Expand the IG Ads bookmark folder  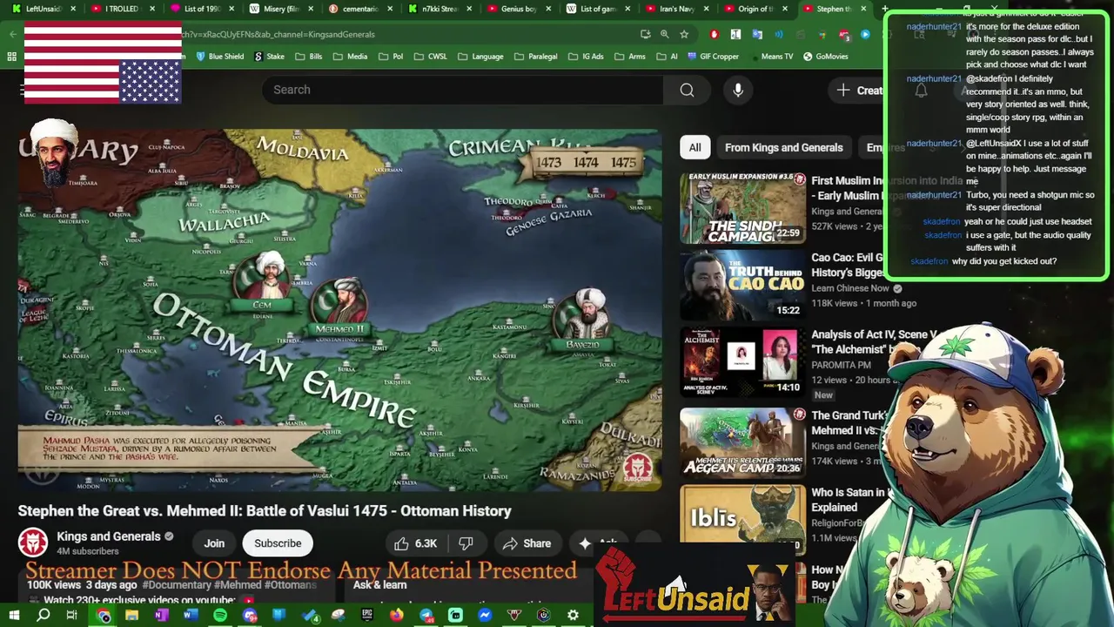click(585, 57)
